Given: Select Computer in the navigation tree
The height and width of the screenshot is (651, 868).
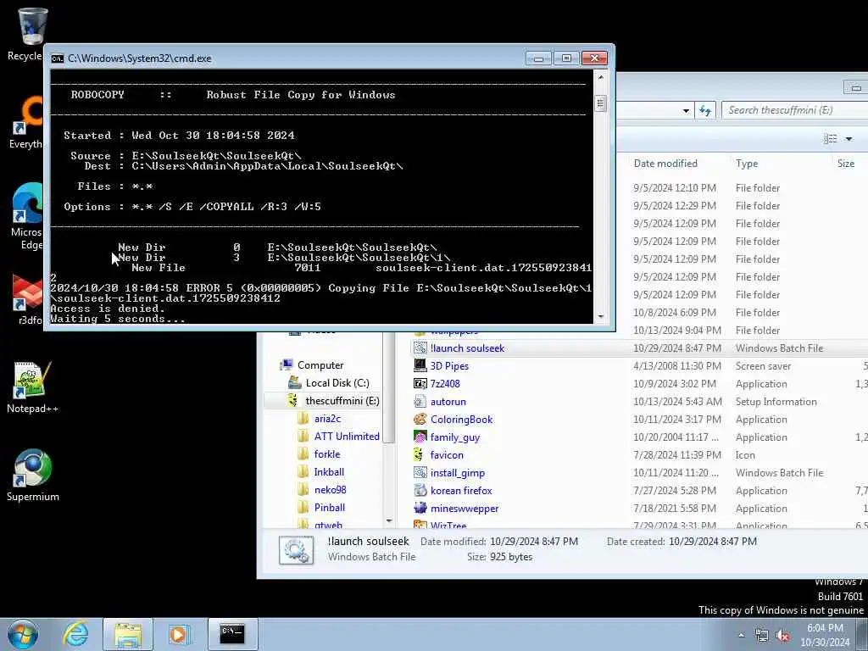Looking at the screenshot, I should click(320, 365).
